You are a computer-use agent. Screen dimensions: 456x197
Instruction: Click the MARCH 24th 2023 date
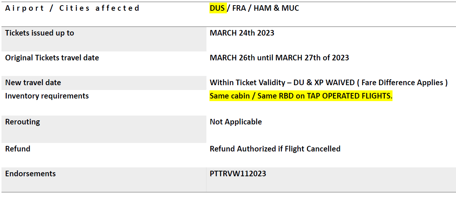pos(242,33)
